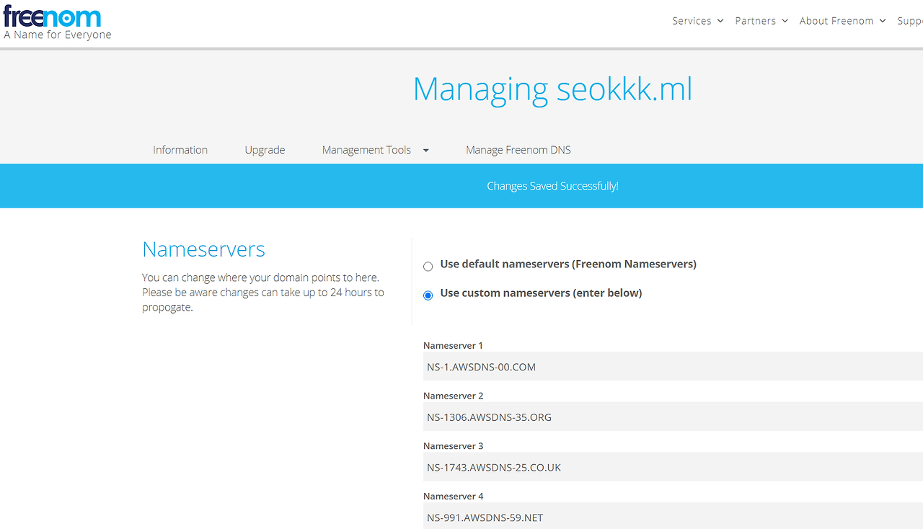Open the About Freenom dropdown
This screenshot has width=923, height=529.
click(x=842, y=21)
